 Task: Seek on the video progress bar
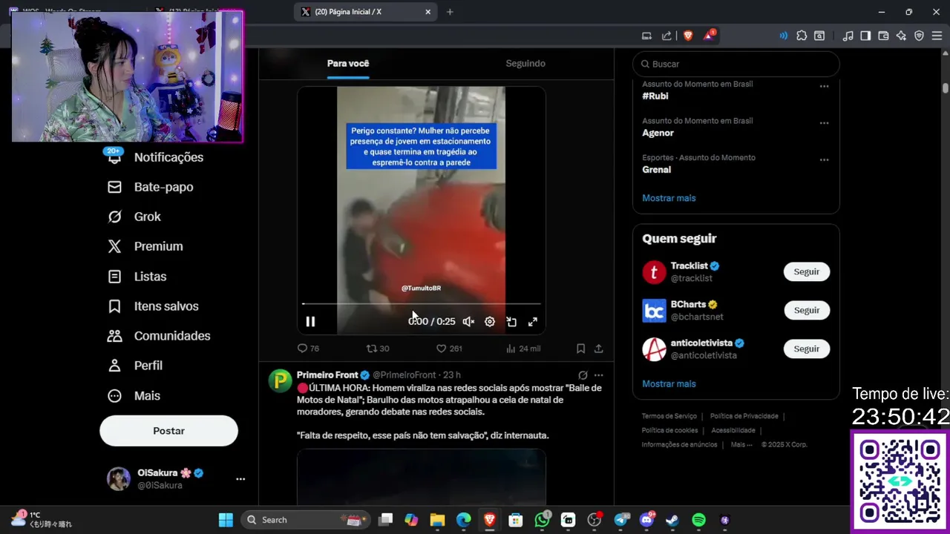coord(422,304)
